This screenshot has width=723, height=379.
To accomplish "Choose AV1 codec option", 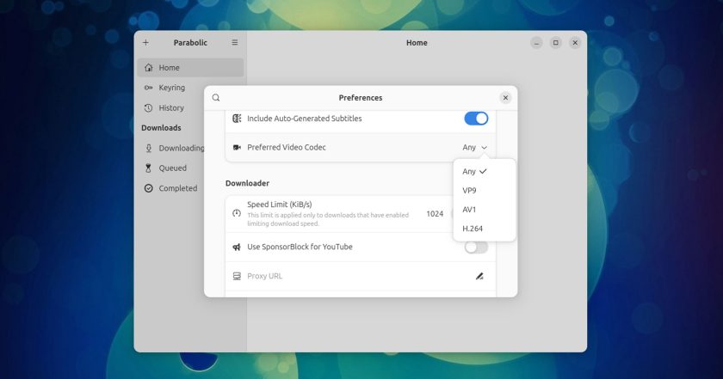I will point(484,210).
